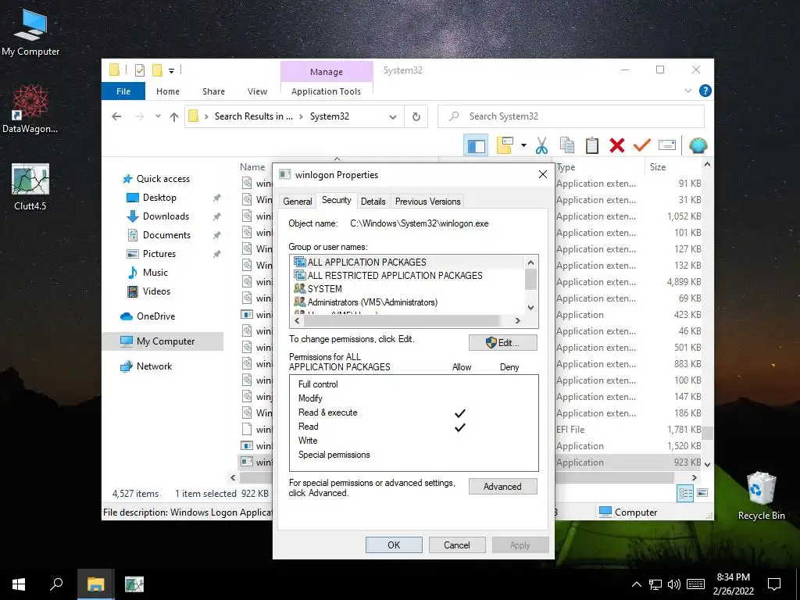The image size is (800, 600).
Task: Select the Clutt4.5 desktop icon
Action: click(x=30, y=187)
